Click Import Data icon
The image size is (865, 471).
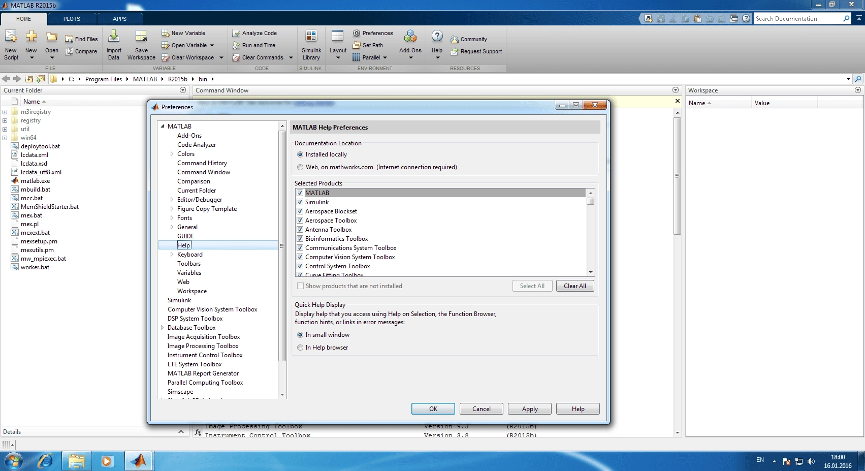click(x=114, y=36)
